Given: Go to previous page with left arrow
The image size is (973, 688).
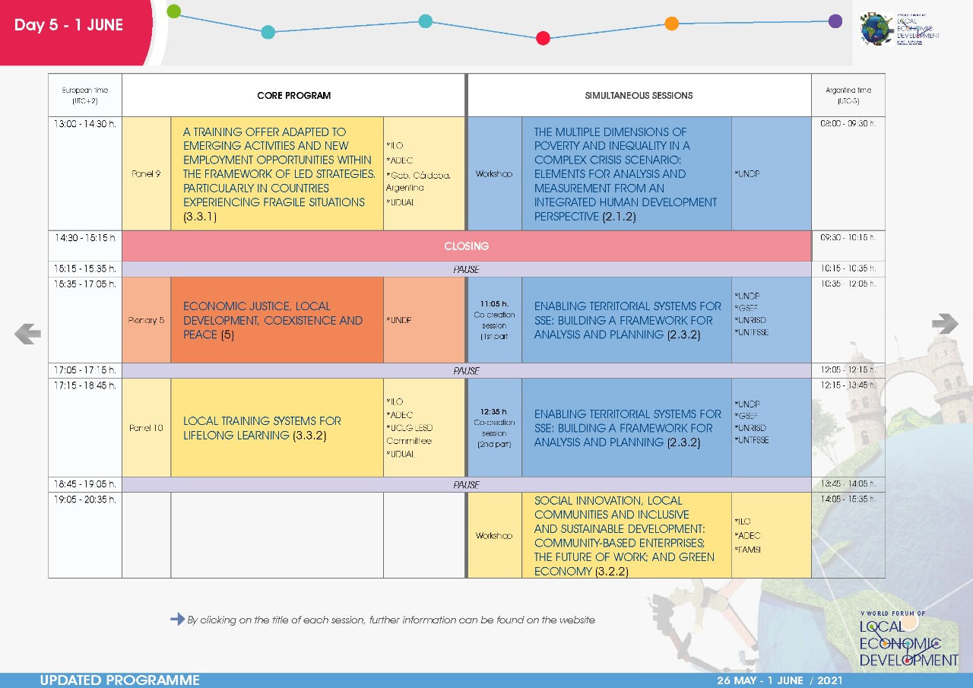Looking at the screenshot, I should [27, 333].
